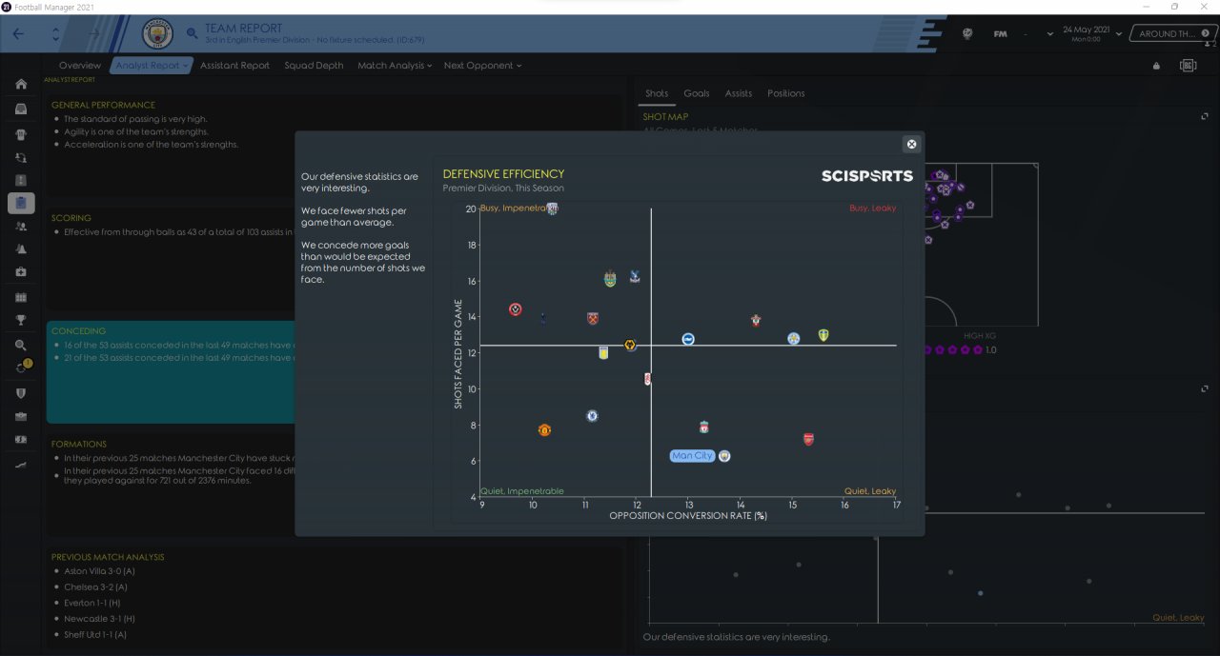Viewport: 1220px width, 656px height.
Task: Click the world globe icon in top bar
Action: point(967,33)
